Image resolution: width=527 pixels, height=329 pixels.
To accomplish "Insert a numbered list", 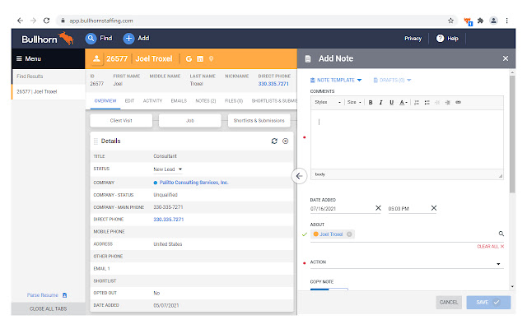I will [417, 102].
